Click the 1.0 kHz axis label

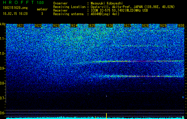[x=2, y=54]
